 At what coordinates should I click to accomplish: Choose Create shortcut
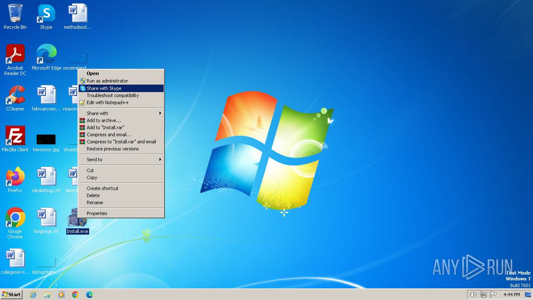point(121,188)
